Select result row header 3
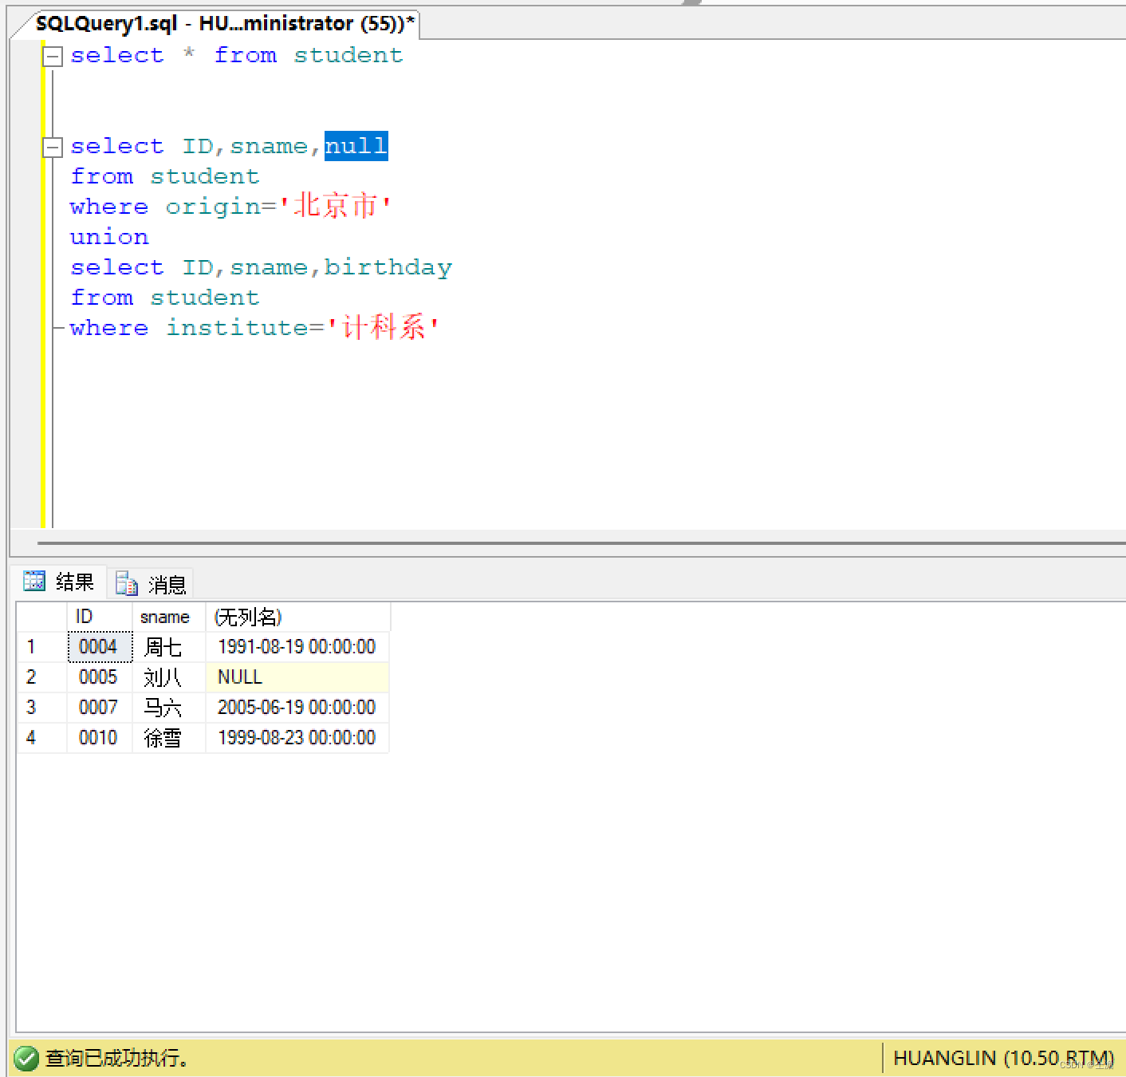 pyautogui.click(x=42, y=708)
